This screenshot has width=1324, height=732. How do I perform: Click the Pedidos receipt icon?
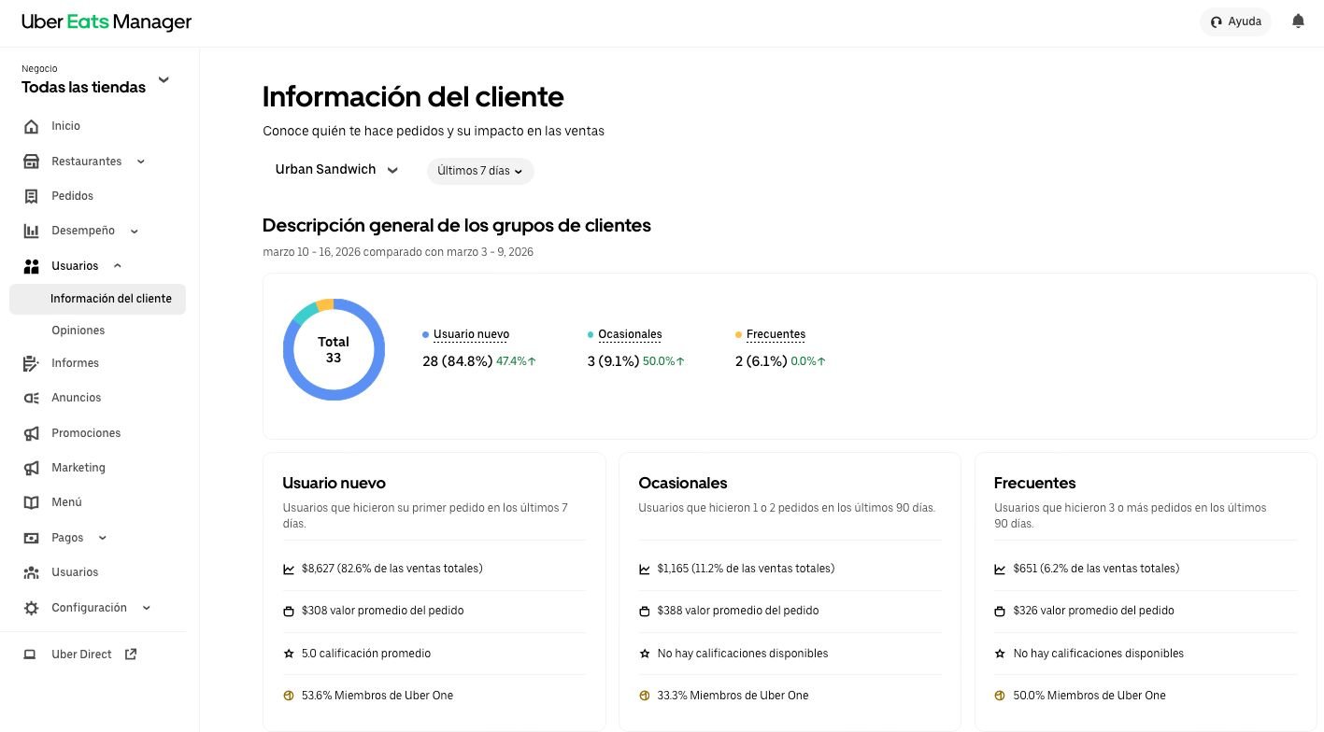click(x=32, y=196)
